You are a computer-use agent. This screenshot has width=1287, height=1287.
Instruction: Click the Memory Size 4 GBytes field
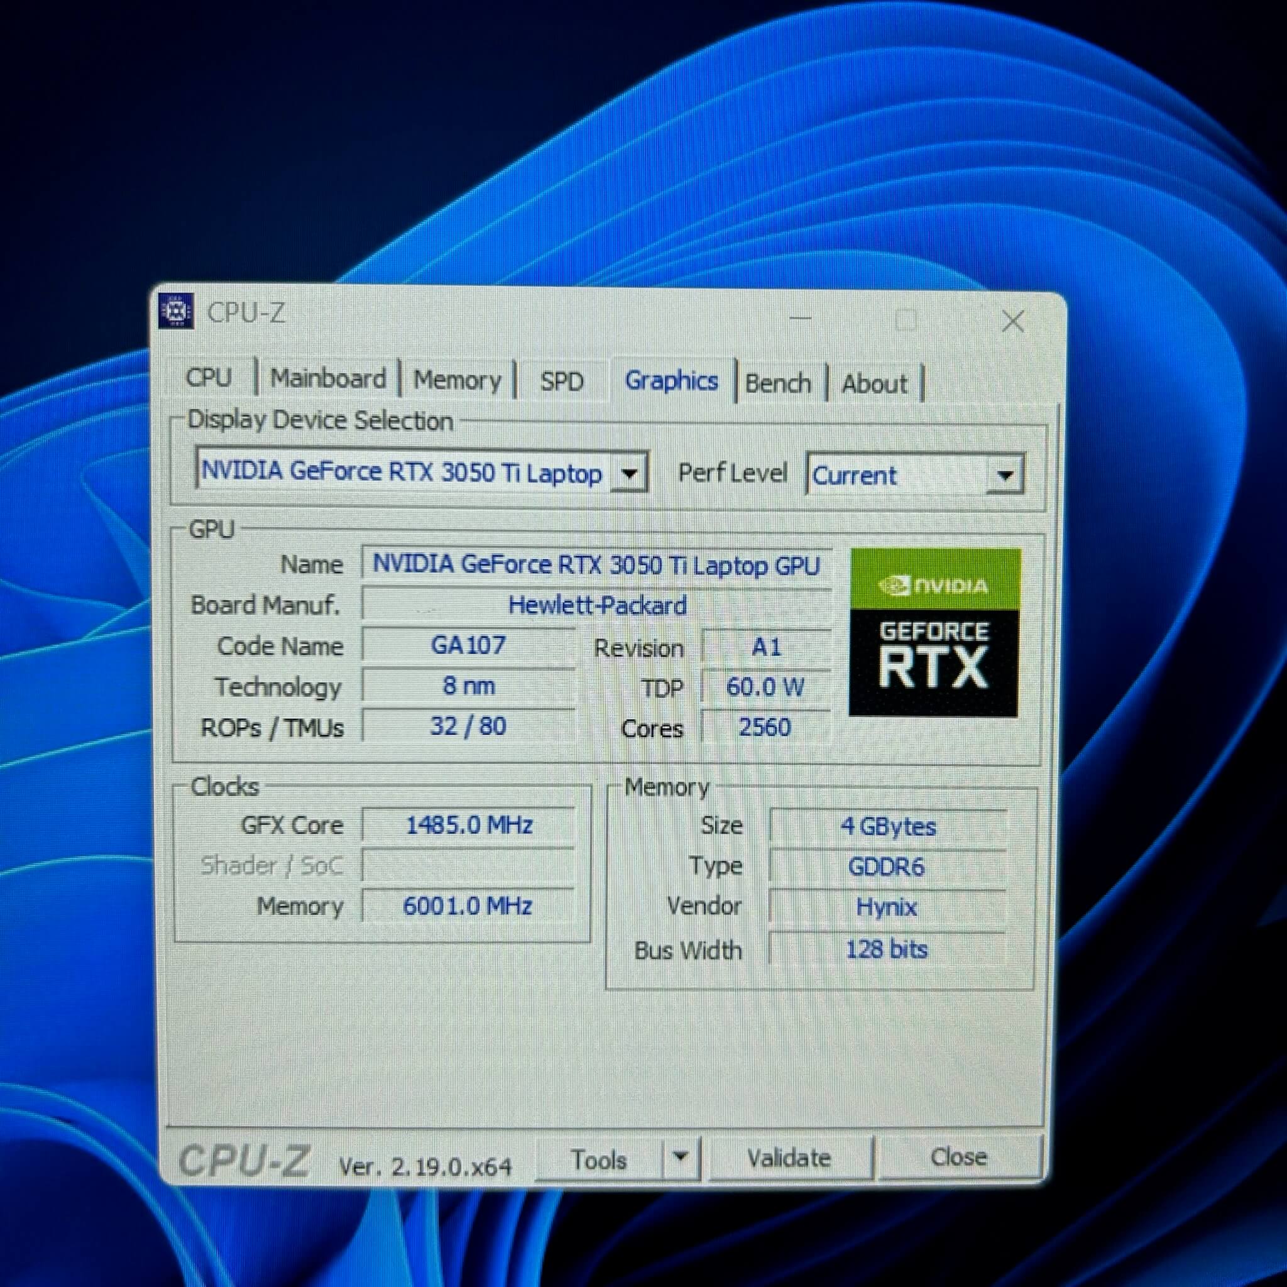click(x=887, y=827)
